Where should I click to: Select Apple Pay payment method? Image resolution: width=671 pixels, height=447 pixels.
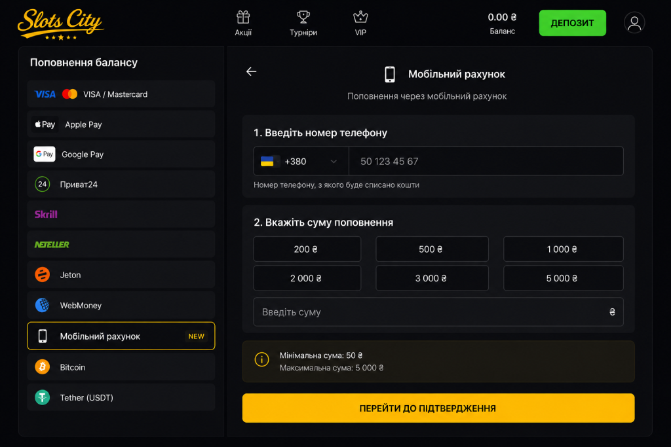(121, 124)
